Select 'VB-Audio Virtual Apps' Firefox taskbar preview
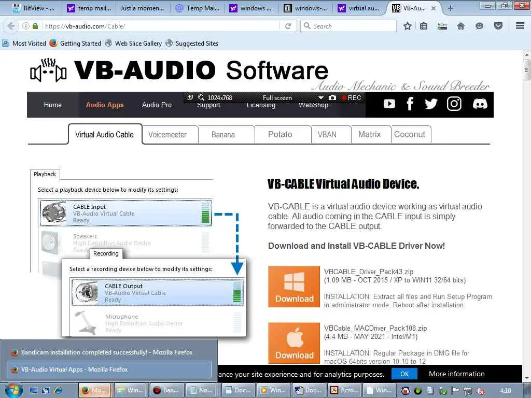Image resolution: width=531 pixels, height=398 pixels. click(109, 369)
